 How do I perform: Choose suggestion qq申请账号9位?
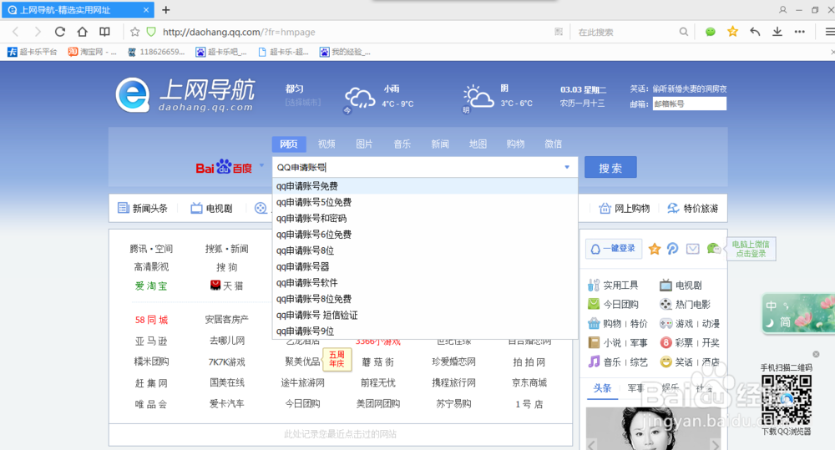[x=425, y=331]
